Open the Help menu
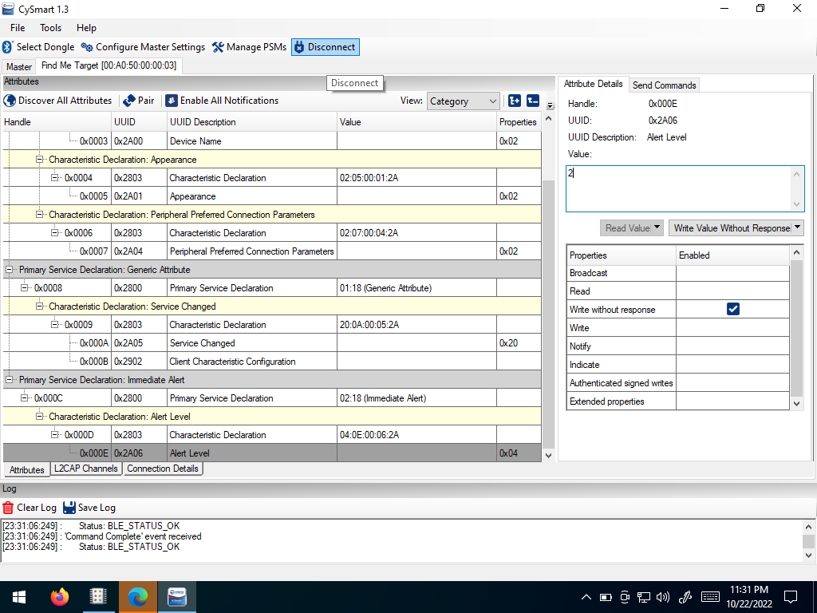 (x=86, y=28)
